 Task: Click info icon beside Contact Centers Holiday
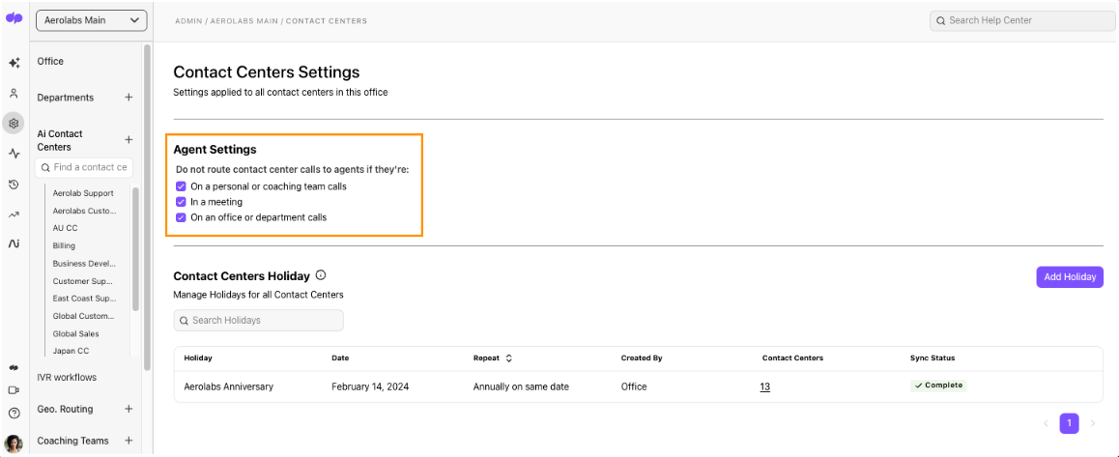click(x=321, y=275)
